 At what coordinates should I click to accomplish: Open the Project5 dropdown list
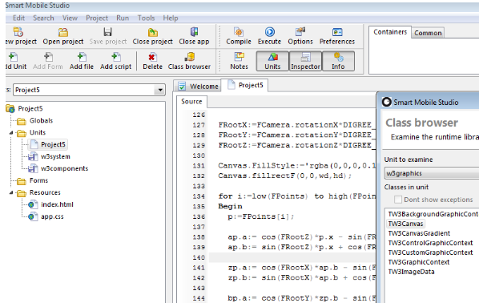[x=160, y=90]
